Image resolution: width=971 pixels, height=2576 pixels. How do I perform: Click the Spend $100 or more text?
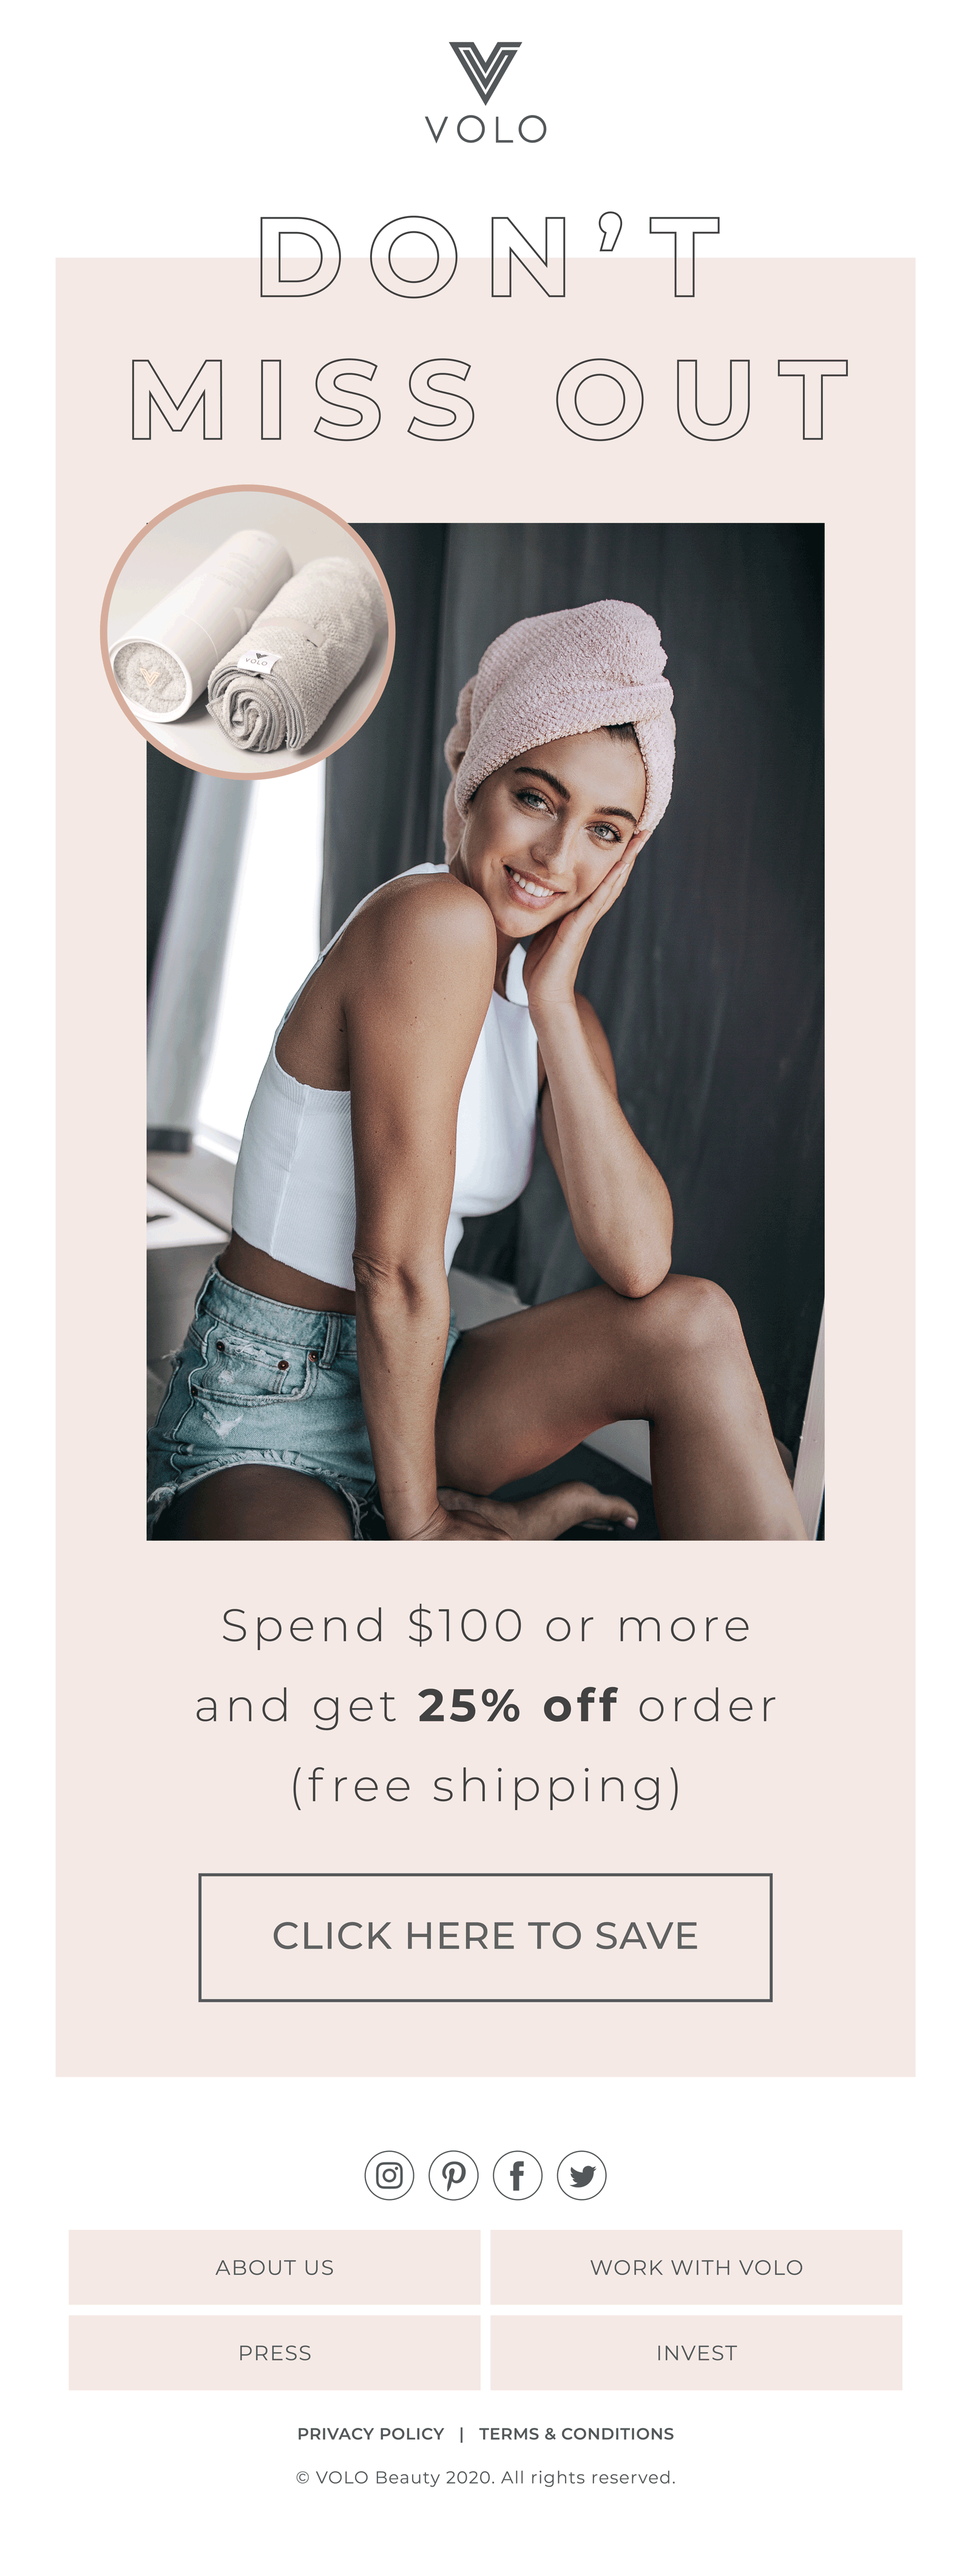pos(486,1626)
